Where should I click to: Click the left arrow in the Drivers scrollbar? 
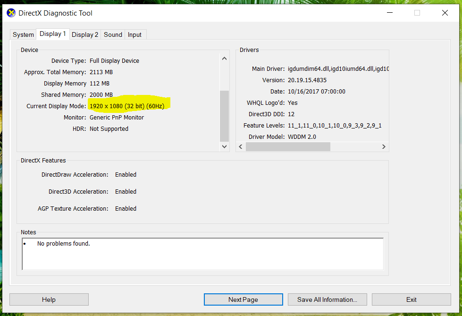click(x=241, y=147)
